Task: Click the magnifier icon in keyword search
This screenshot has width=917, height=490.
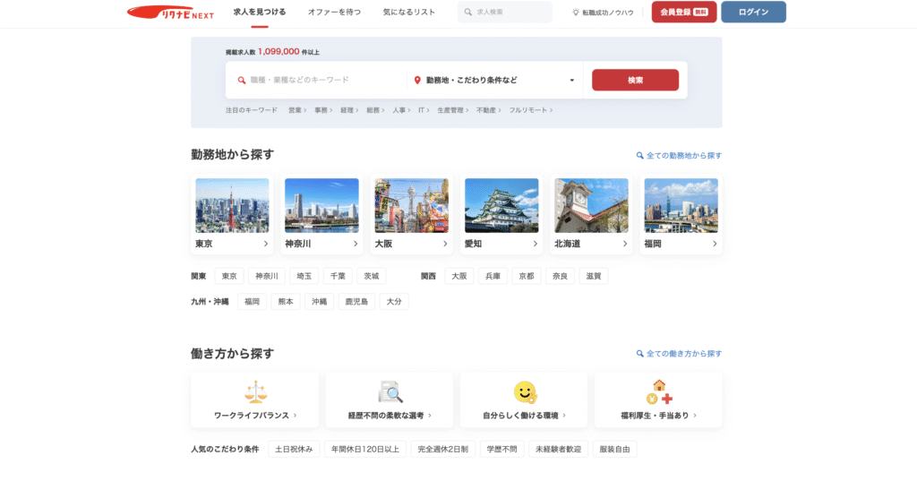Action: point(241,80)
